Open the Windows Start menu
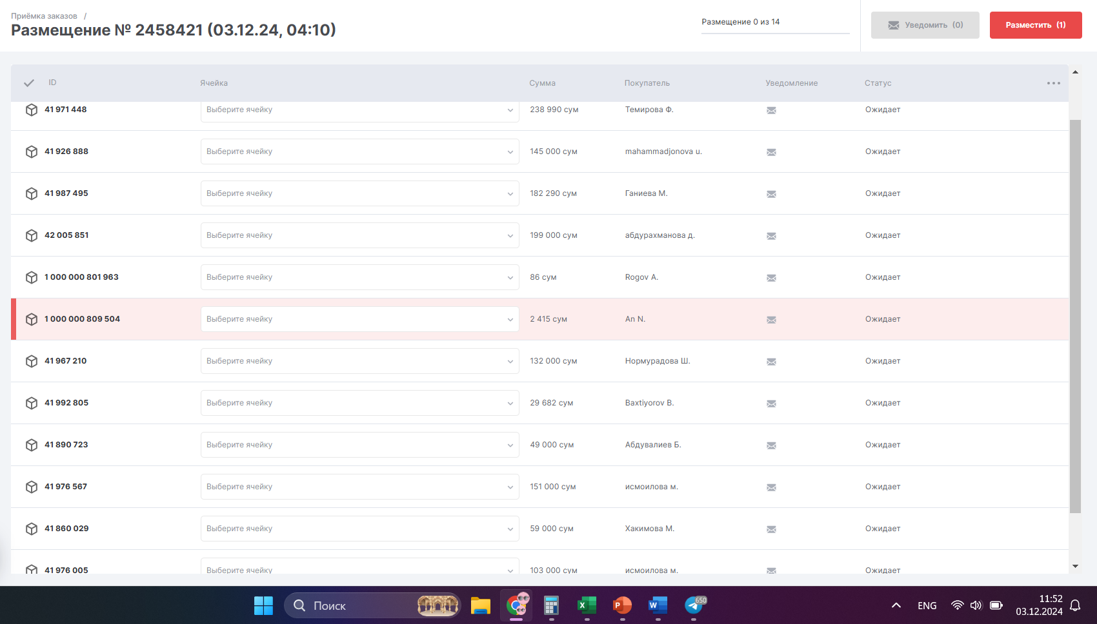Screen dimensions: 1097x624 tap(263, 605)
